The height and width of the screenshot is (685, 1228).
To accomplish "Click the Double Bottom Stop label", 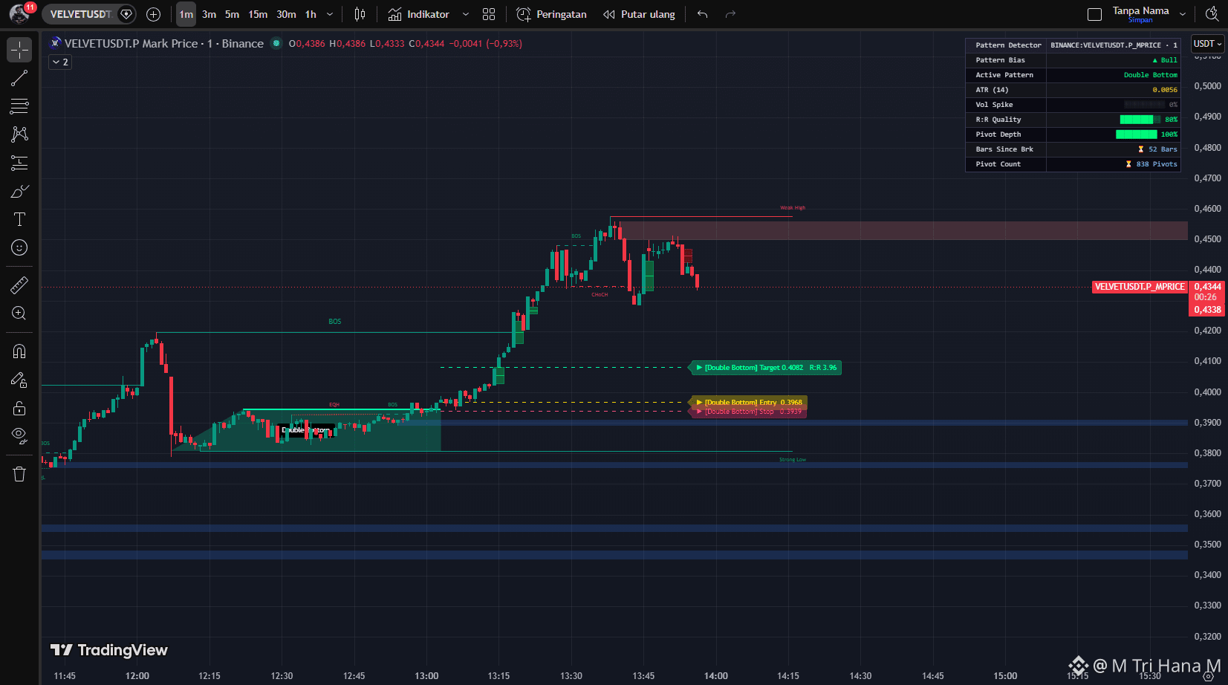I will point(748,412).
